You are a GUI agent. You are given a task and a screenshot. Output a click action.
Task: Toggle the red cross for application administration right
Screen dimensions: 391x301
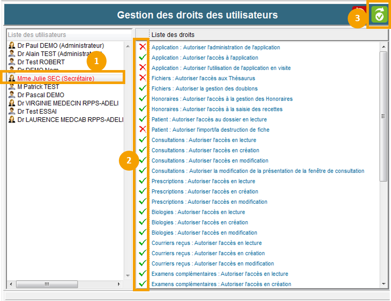143,47
